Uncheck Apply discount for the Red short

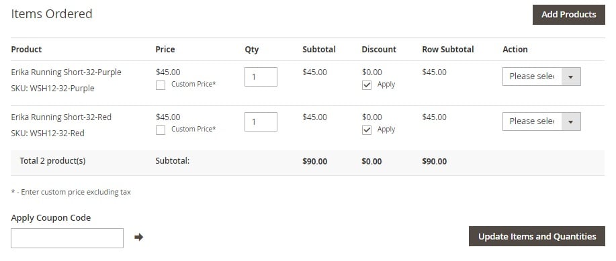(x=367, y=130)
